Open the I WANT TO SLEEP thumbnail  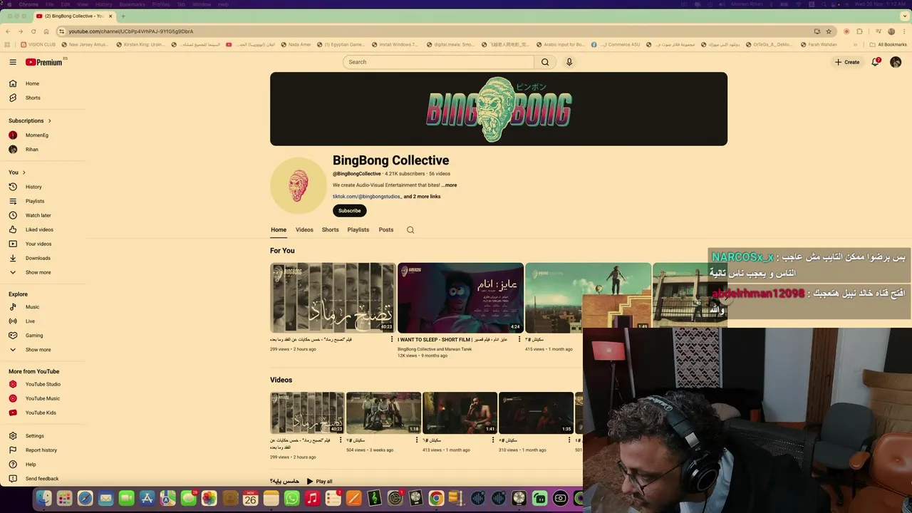tap(460, 298)
